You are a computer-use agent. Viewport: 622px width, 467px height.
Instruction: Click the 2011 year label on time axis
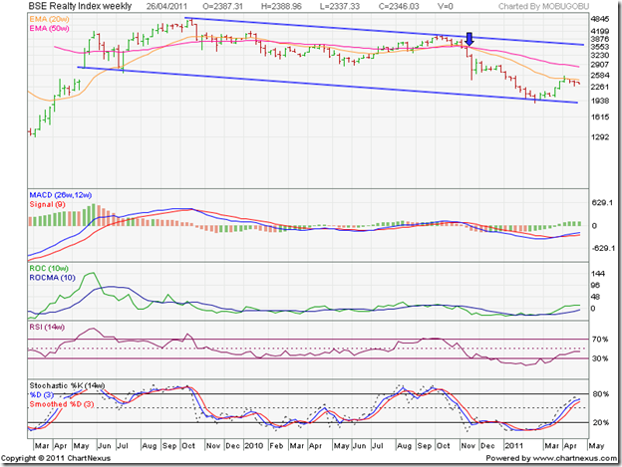(513, 446)
